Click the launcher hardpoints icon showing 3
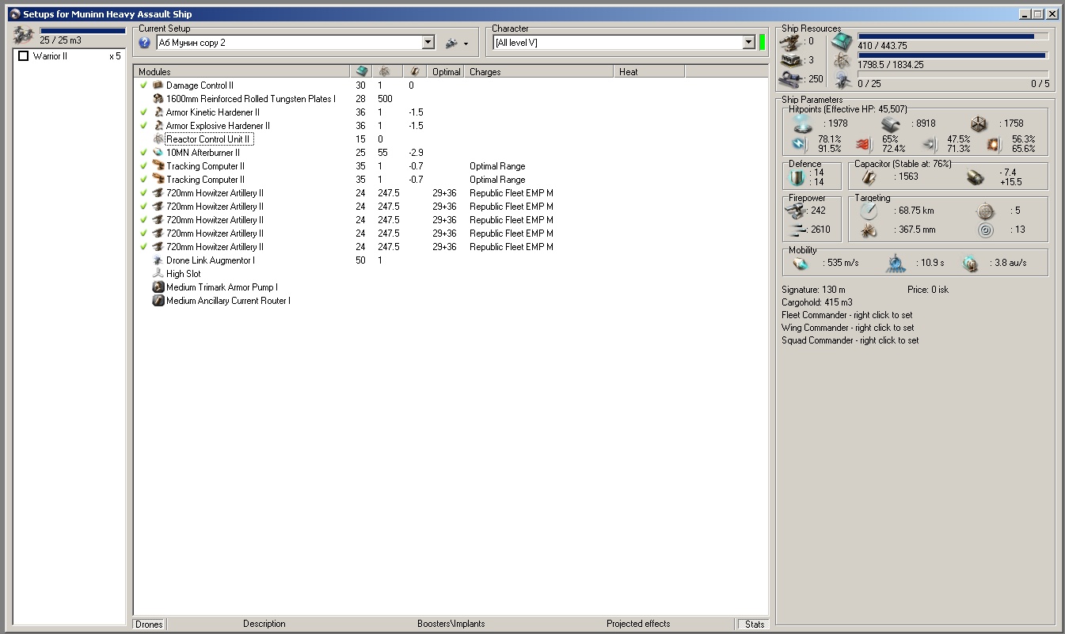Image resolution: width=1065 pixels, height=634 pixels. coord(790,59)
